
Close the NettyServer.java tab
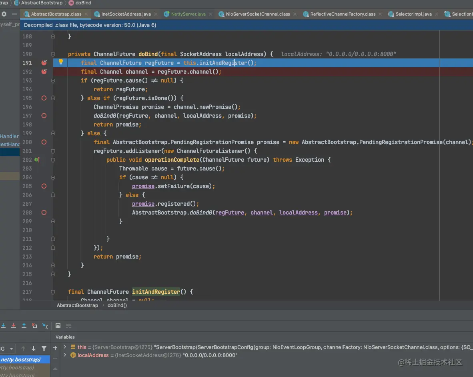(210, 14)
